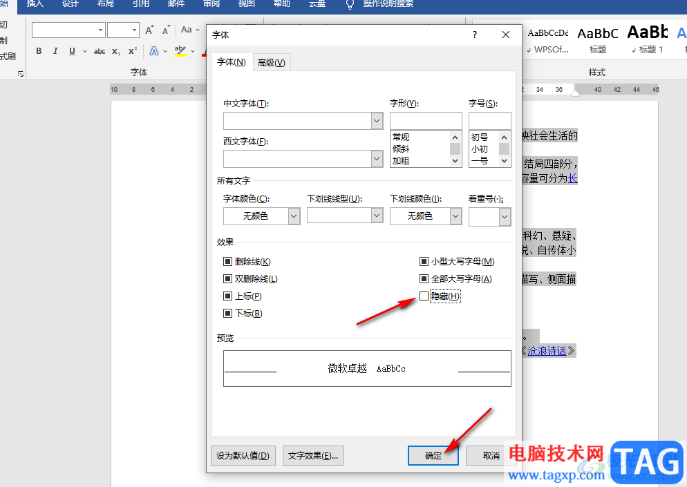Apply Superscript x² in ribbon
The image size is (687, 487).
[x=133, y=51]
